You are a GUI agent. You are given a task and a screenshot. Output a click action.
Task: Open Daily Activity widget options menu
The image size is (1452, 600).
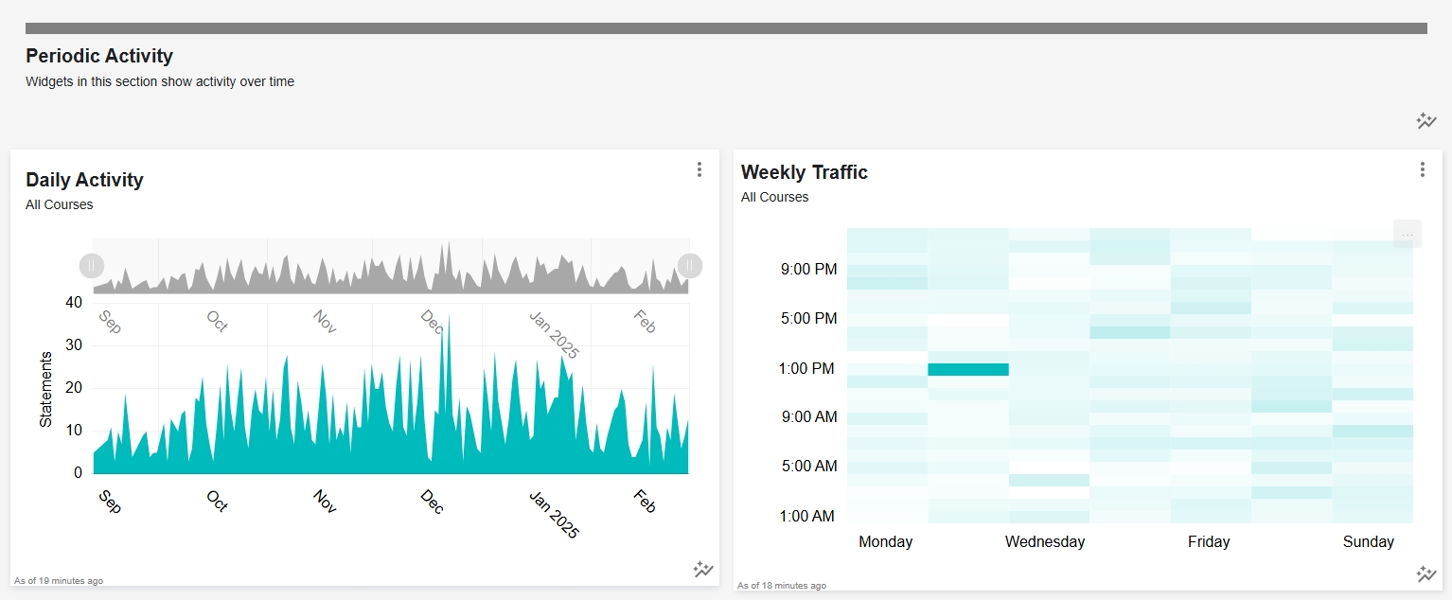[699, 169]
